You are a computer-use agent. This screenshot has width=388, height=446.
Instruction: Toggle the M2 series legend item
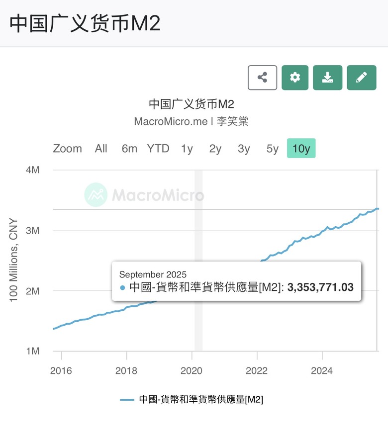click(x=200, y=399)
